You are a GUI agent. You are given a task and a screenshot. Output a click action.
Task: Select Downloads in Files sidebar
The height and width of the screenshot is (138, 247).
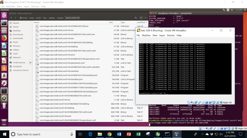click(x=18, y=38)
